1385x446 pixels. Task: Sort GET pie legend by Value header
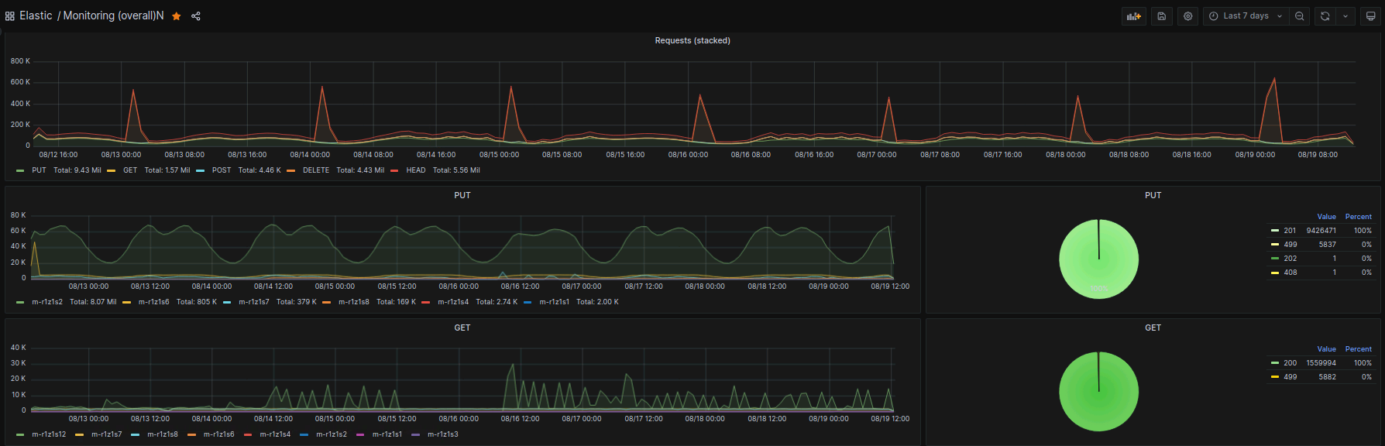point(1326,349)
